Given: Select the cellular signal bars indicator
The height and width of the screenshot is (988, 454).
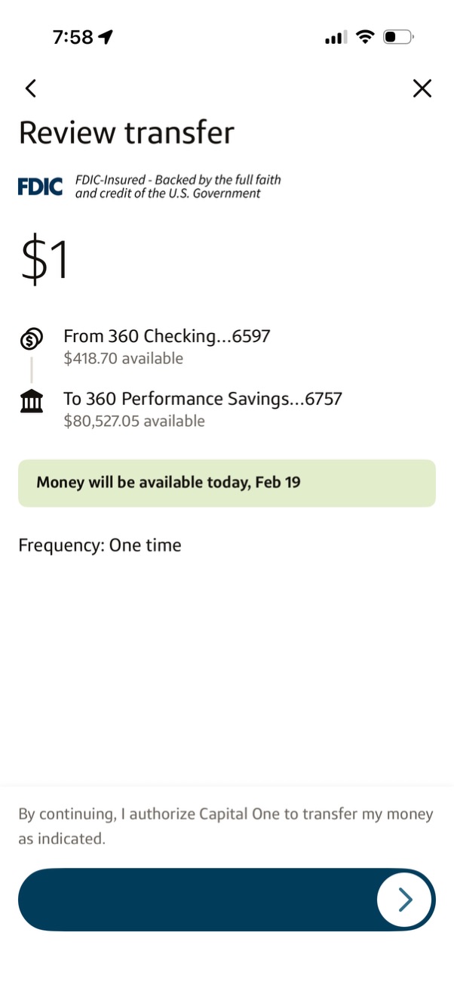Looking at the screenshot, I should coord(333,36).
